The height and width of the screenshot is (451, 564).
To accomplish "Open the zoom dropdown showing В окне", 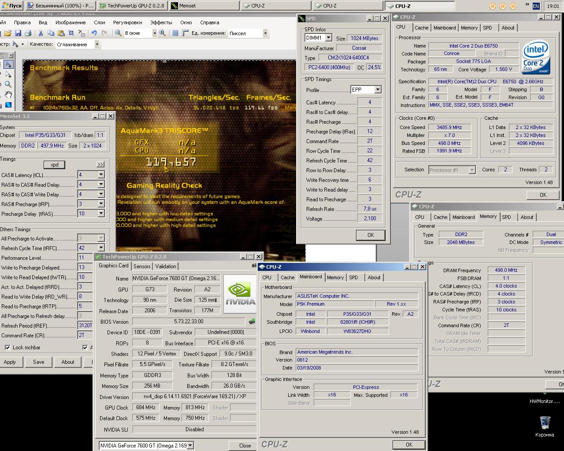I will coord(154,33).
